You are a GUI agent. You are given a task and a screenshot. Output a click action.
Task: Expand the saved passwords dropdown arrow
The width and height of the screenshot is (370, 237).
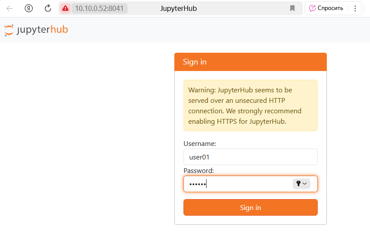pos(305,184)
